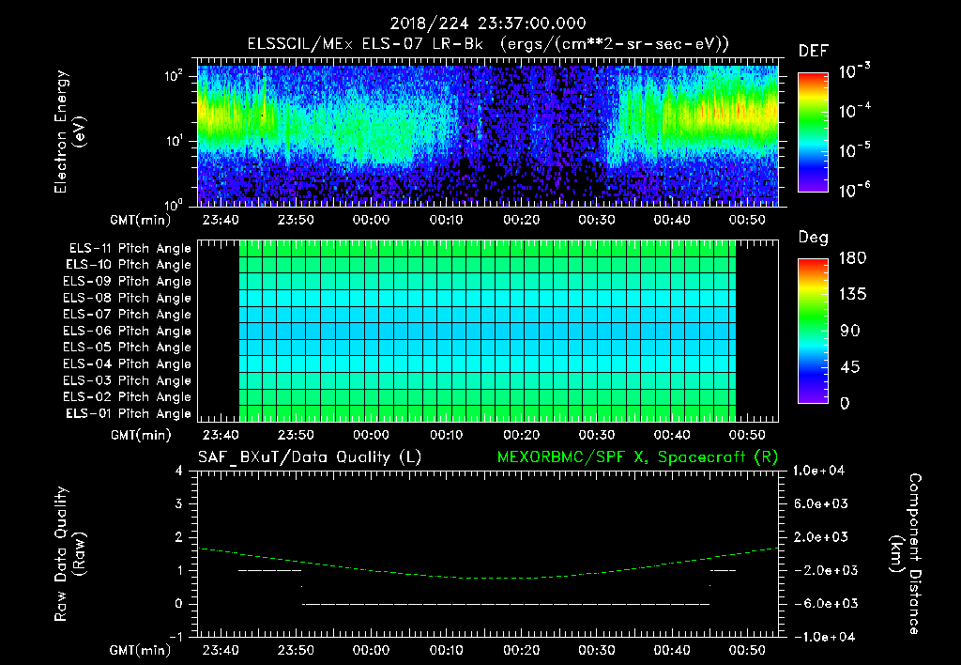Click 23:40 label under the spectrogram panel
The image size is (961, 665).
(x=220, y=220)
